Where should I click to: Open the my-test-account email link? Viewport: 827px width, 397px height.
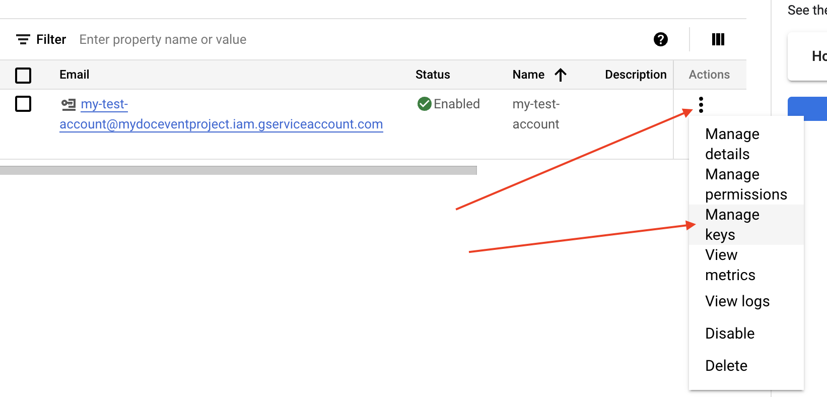221,124
